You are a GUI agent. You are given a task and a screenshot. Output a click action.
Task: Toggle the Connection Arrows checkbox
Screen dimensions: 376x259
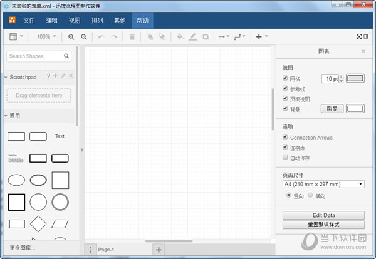pos(285,137)
